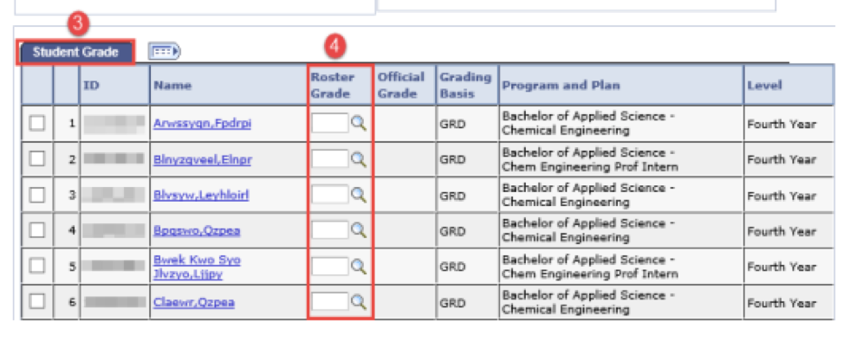Click lookup icon in Blvsyw,Leyhloirl row

[x=359, y=195]
